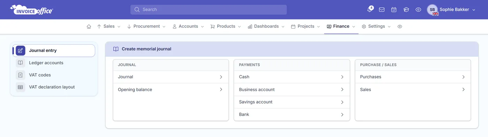
Task: Open the Bank row
Action: point(292,114)
